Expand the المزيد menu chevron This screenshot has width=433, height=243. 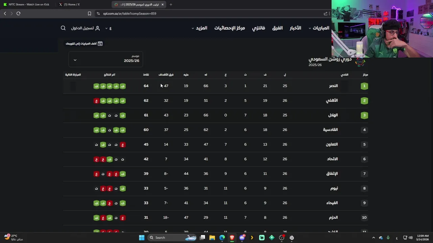click(193, 28)
